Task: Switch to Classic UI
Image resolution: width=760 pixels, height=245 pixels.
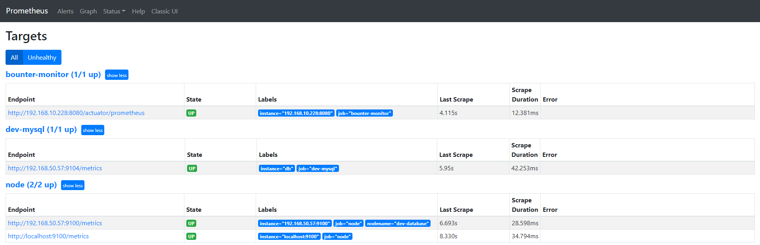Action: [x=164, y=11]
